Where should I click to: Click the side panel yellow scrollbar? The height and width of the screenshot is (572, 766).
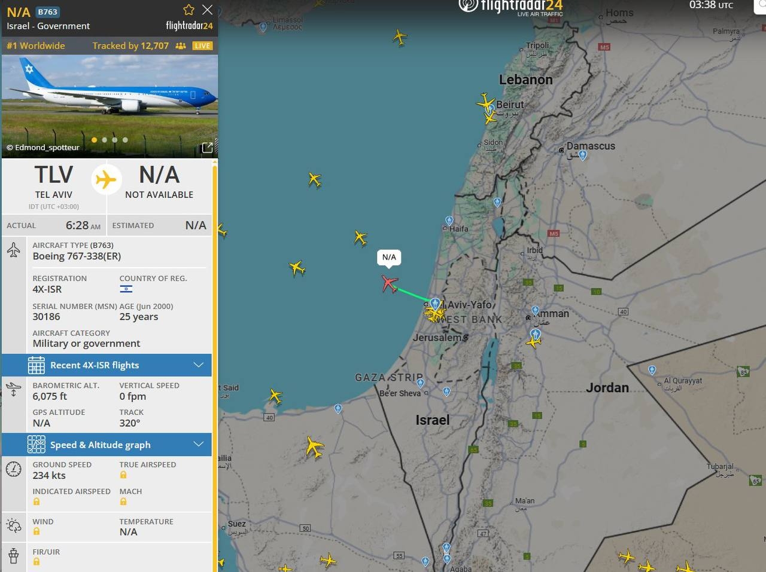point(215,365)
